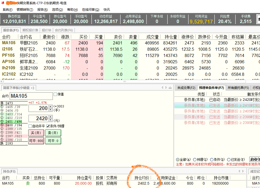Collapse order panel with triangle icon
Screen dimensions: 260x188
pyautogui.click(x=170, y=88)
